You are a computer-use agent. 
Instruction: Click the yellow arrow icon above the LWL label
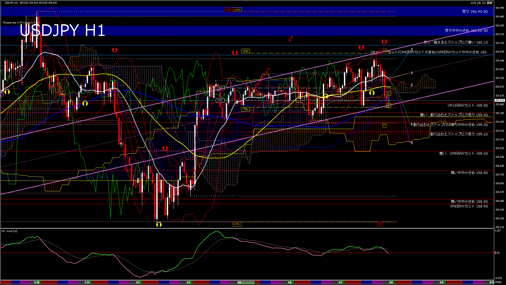158,225
